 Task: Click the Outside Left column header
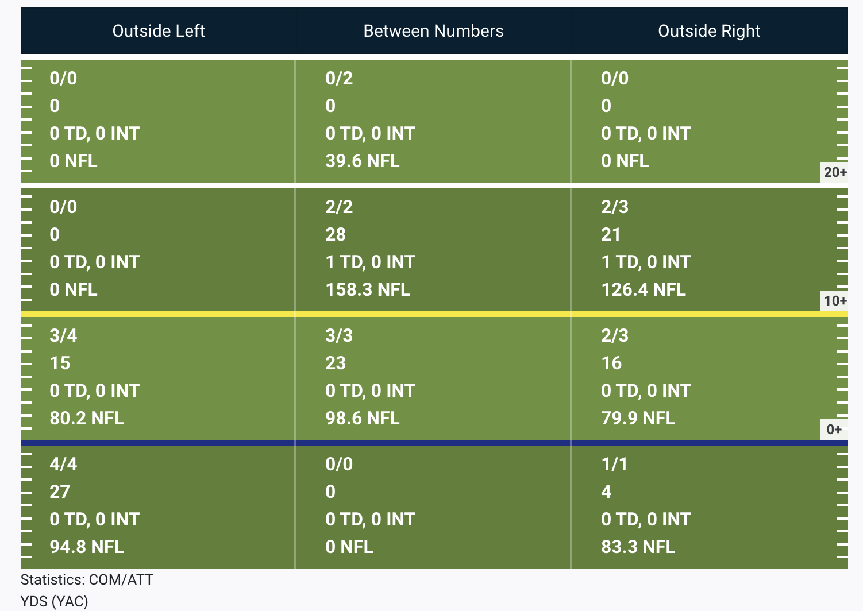pos(158,31)
